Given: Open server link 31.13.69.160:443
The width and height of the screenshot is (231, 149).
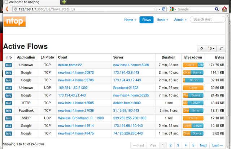Looking at the screenshot, I should 126,111.
